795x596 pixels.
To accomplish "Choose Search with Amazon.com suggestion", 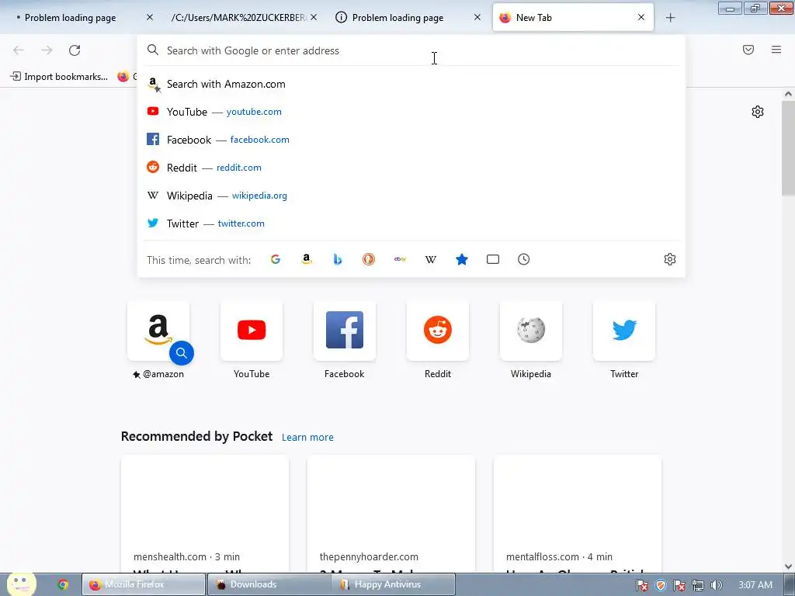I will (x=411, y=84).
